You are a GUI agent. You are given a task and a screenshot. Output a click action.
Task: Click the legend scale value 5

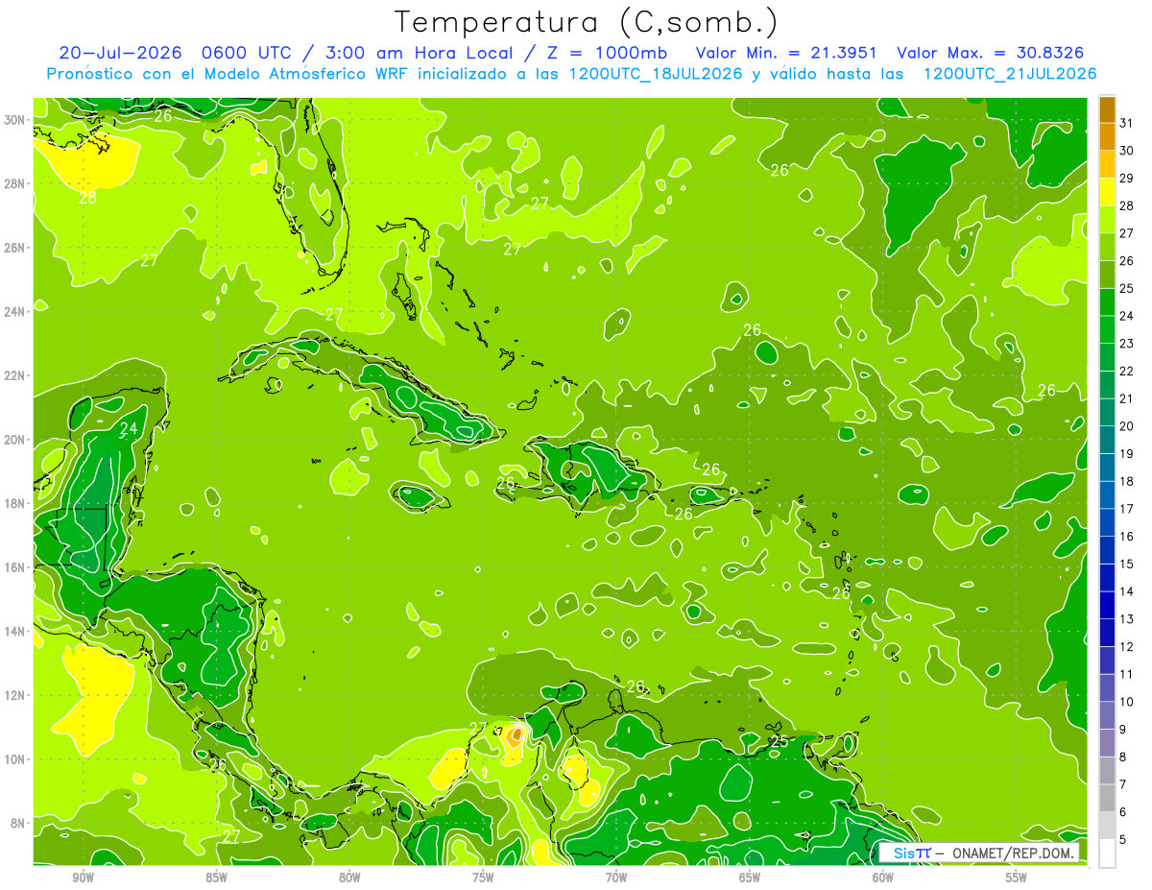1123,838
